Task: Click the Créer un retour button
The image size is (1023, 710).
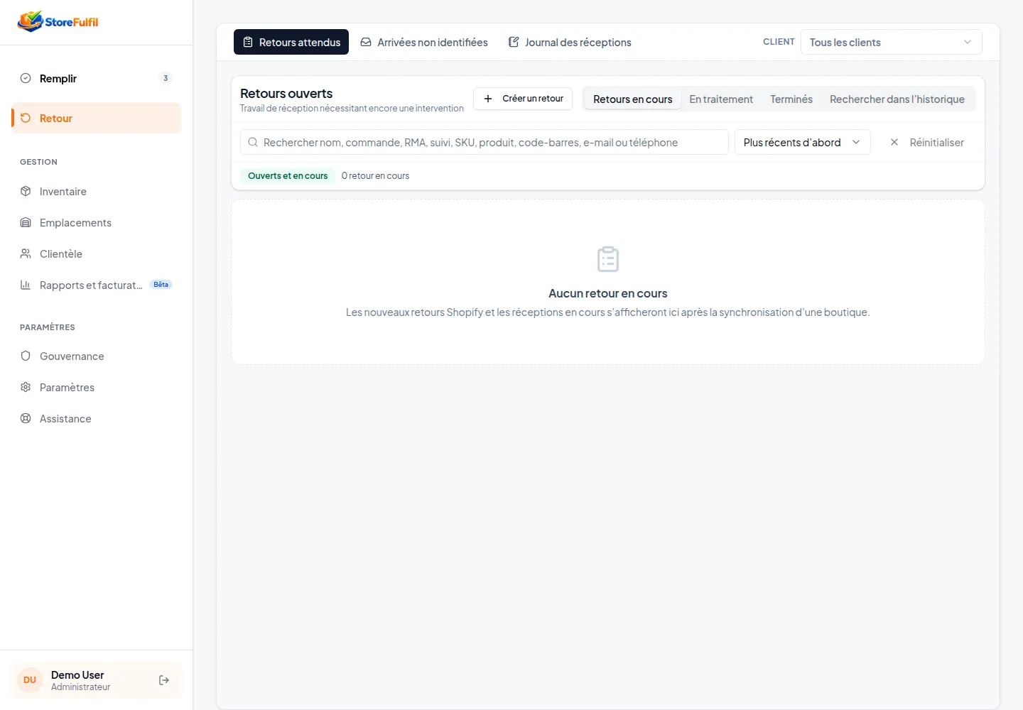Action: point(523,99)
